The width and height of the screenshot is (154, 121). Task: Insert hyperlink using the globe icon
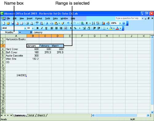[82, 23]
